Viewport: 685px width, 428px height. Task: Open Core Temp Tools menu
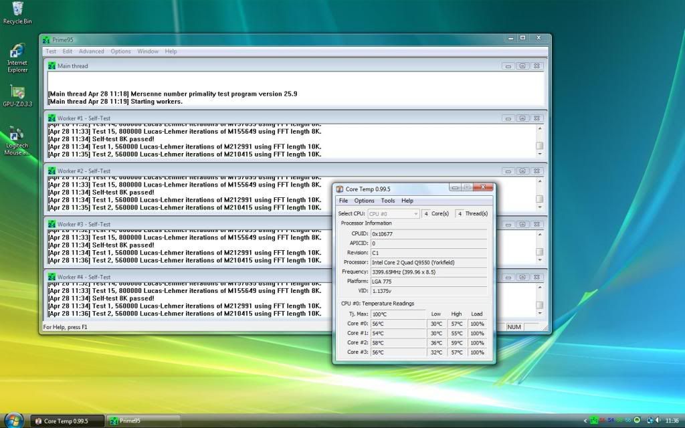pos(387,201)
